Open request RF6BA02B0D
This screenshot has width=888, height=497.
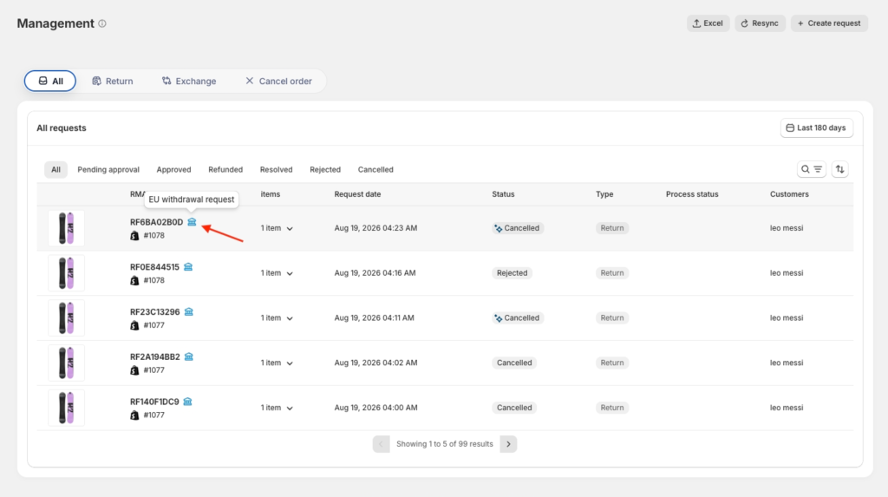coord(156,222)
